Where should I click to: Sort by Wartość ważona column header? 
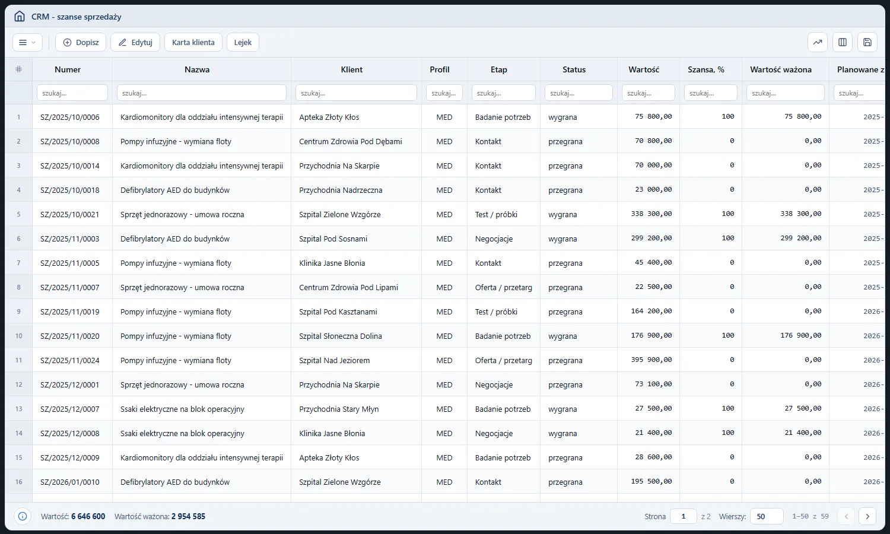pos(781,69)
